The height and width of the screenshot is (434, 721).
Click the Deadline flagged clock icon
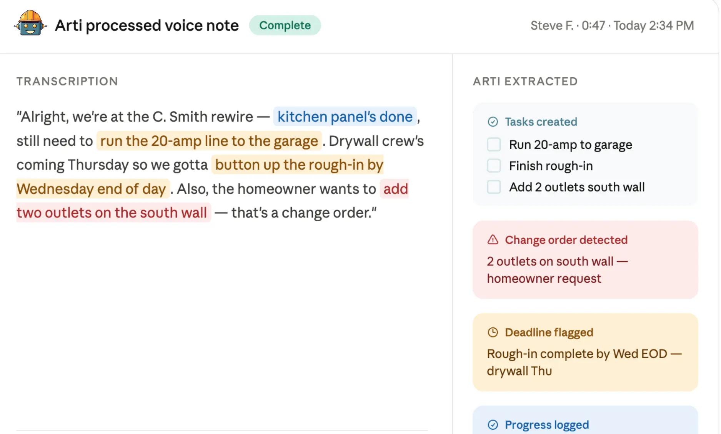493,332
